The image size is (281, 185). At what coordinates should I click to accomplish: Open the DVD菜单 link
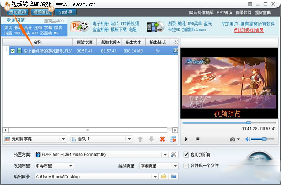195,24
